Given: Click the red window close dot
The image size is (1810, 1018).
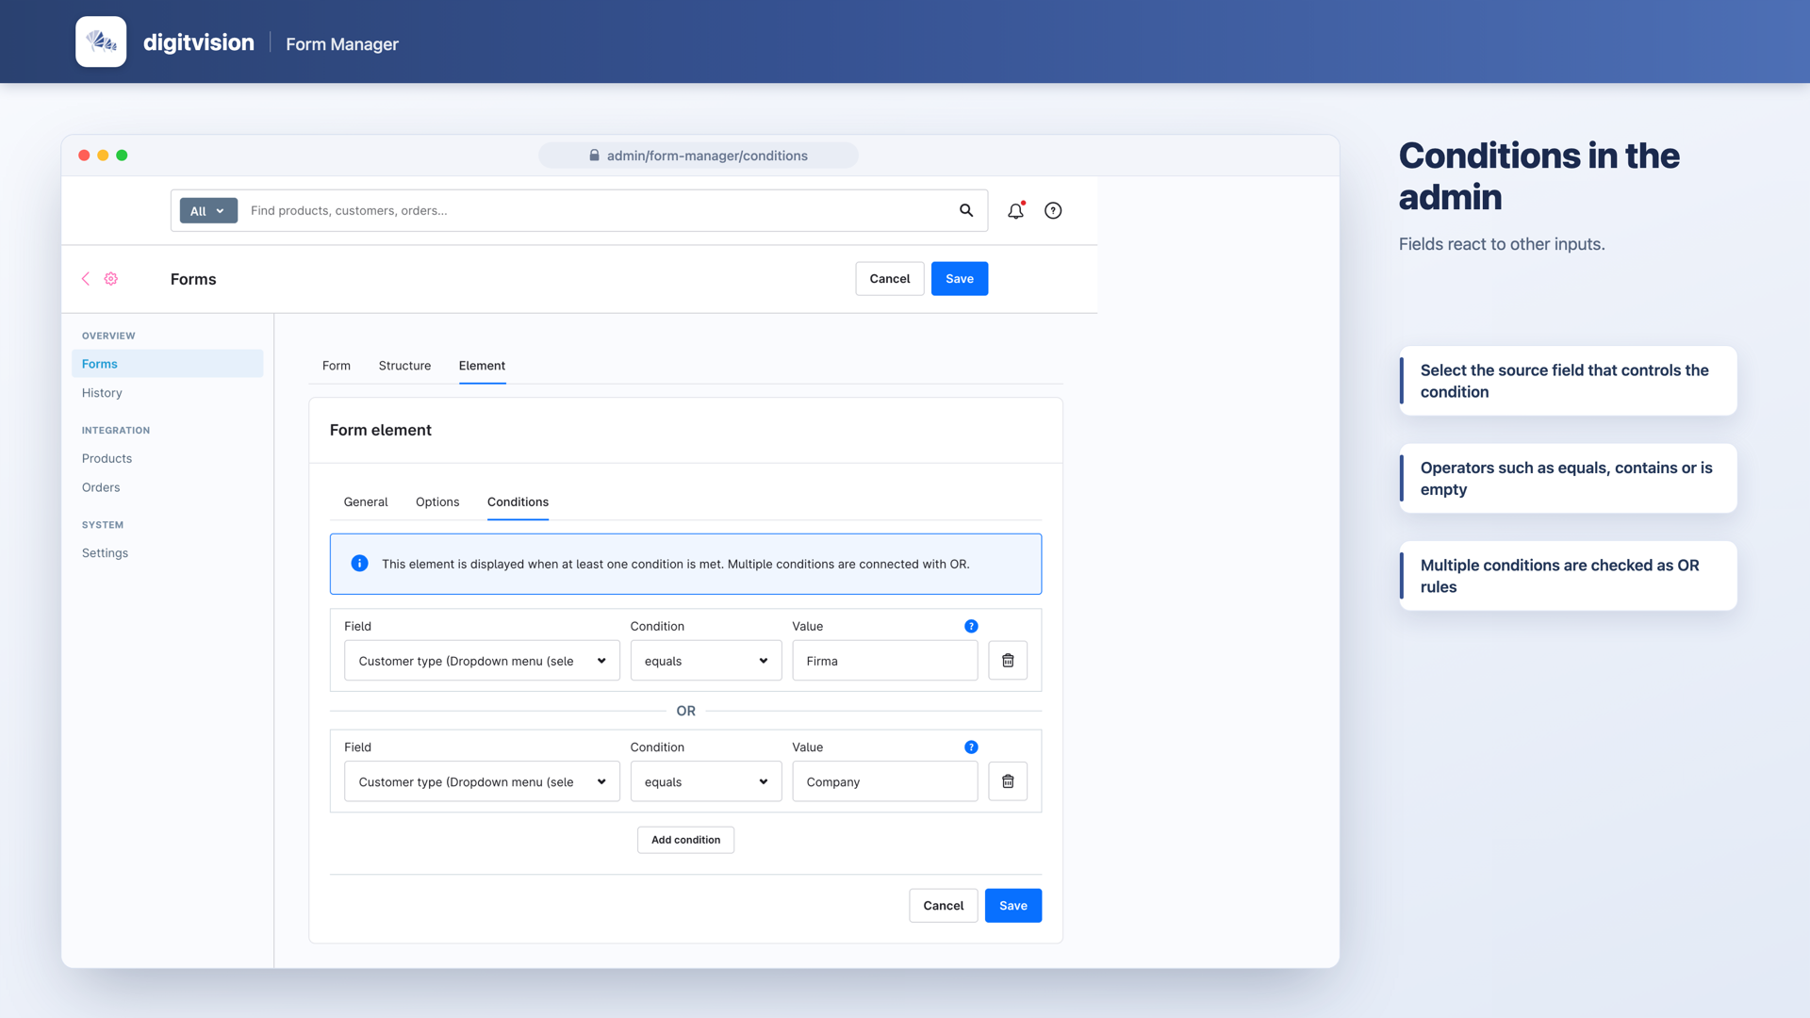Looking at the screenshot, I should 84,156.
